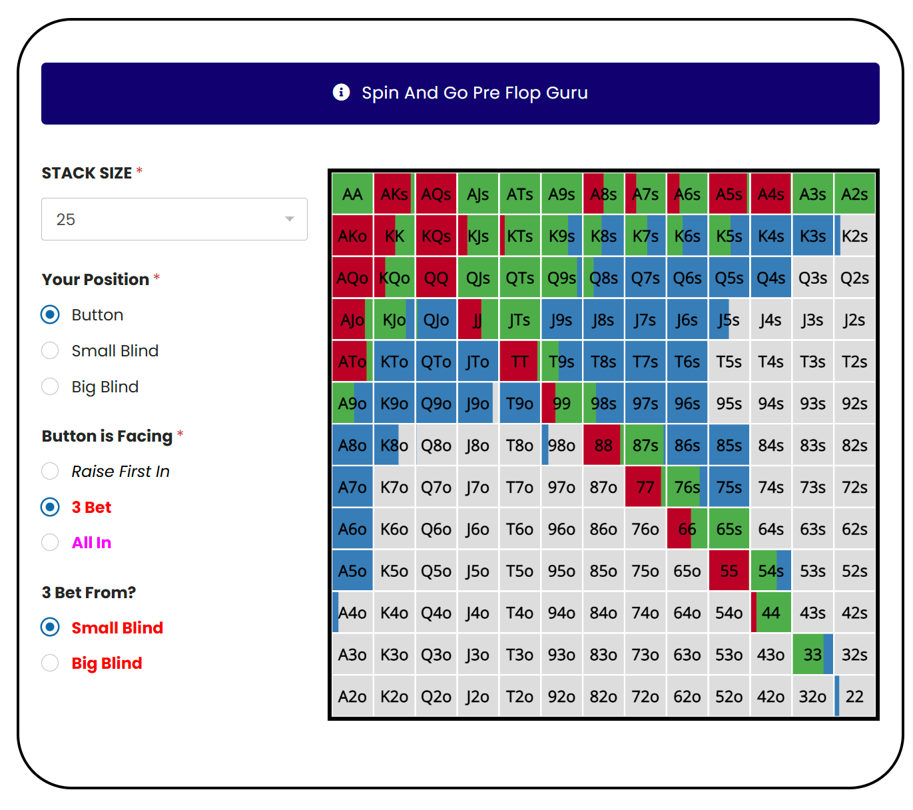Screen dimensions: 913x810
Task: Click the T9s cell in the chart
Action: [561, 362]
